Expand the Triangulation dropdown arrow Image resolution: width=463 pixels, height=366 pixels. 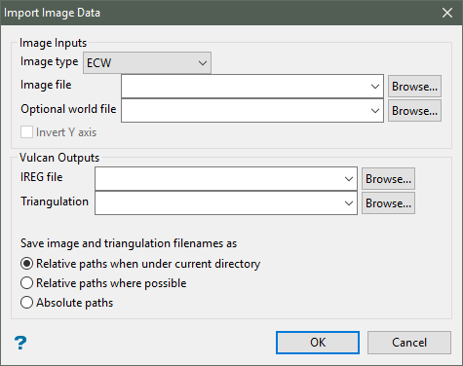349,203
